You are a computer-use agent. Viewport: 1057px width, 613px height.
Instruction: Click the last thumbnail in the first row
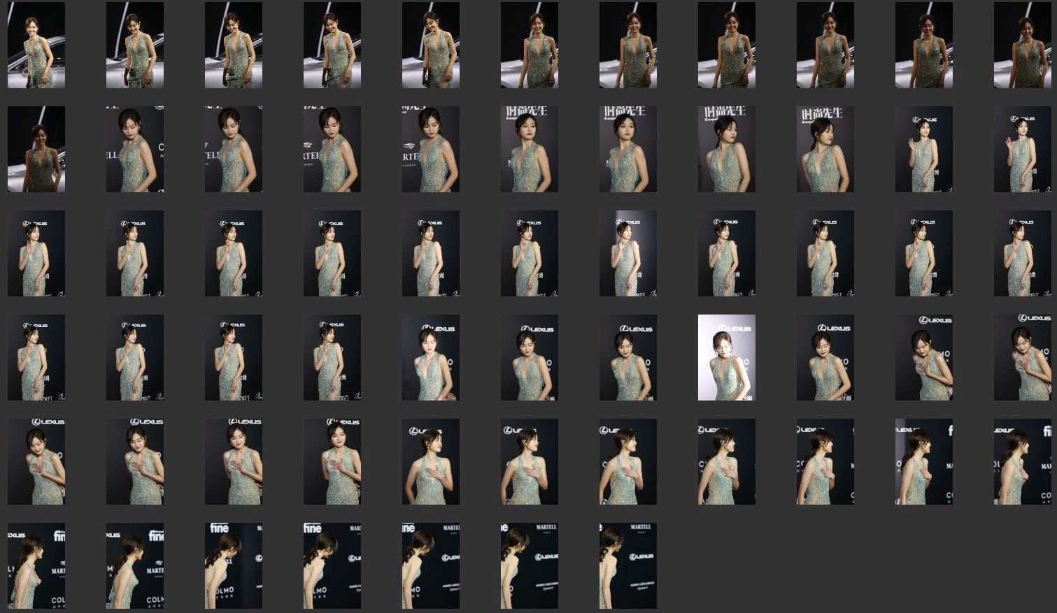(x=1022, y=45)
